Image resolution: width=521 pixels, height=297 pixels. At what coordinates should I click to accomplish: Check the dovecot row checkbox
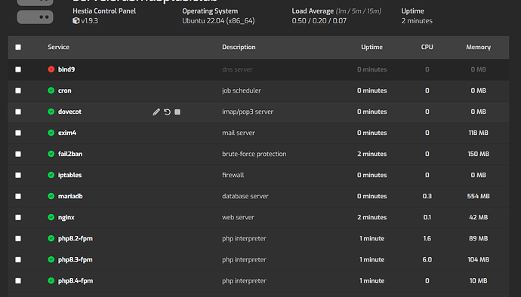(x=18, y=112)
